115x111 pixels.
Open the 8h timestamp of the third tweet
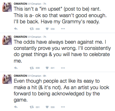pyautogui.click(x=45, y=76)
